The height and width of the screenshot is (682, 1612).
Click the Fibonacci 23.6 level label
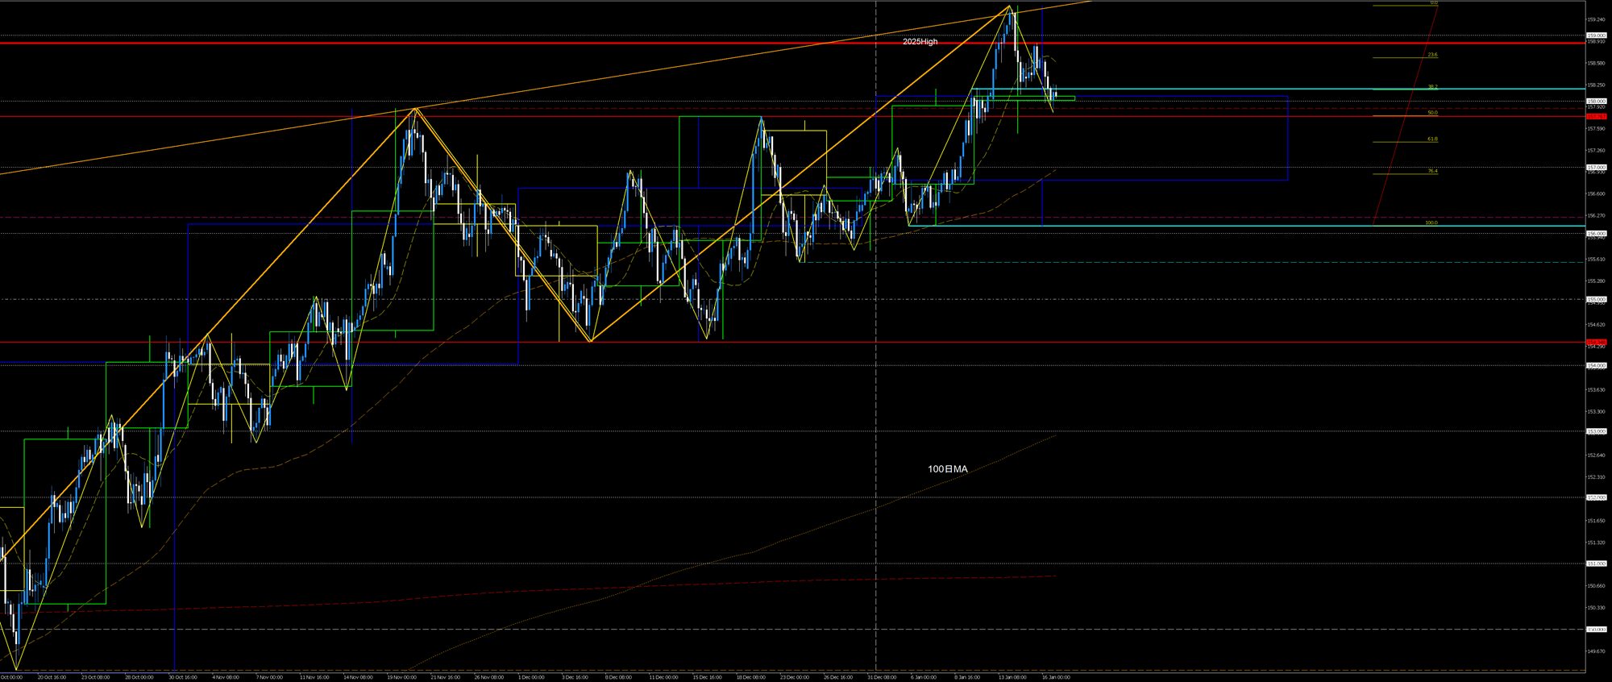(x=1432, y=55)
